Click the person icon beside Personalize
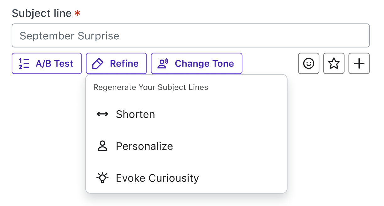This screenshot has height=206, width=384. (102, 146)
